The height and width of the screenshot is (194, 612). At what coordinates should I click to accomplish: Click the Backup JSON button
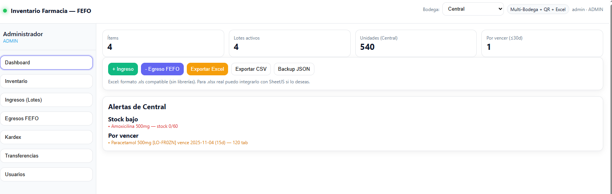tap(294, 69)
